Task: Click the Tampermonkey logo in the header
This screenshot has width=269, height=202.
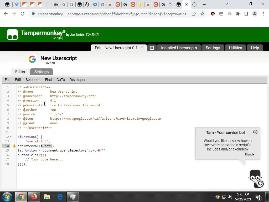Action: tap(12, 34)
